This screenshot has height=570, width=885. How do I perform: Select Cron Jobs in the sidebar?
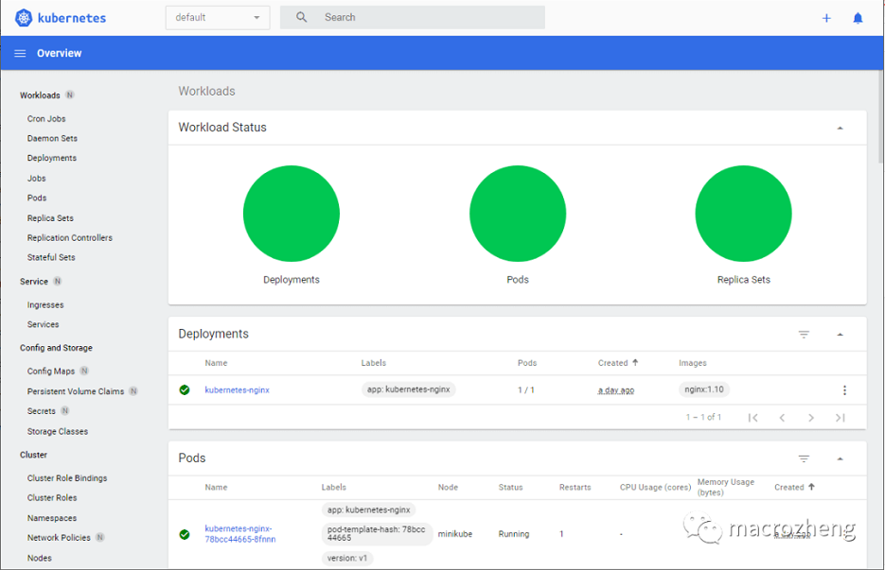point(46,119)
